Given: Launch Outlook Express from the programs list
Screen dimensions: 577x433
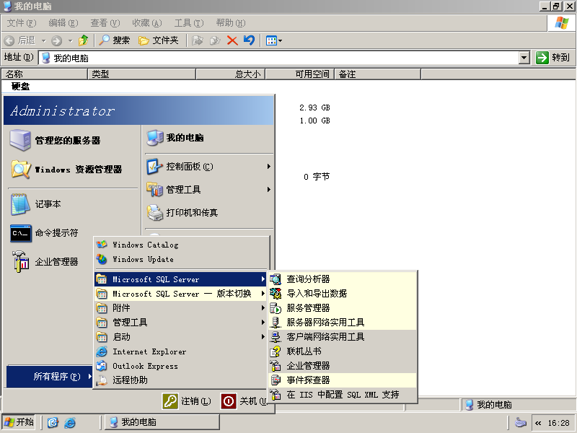Looking at the screenshot, I should (x=181, y=366).
